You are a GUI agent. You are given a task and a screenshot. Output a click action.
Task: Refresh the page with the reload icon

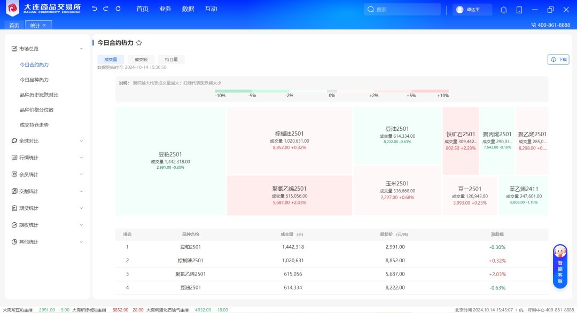118,9
